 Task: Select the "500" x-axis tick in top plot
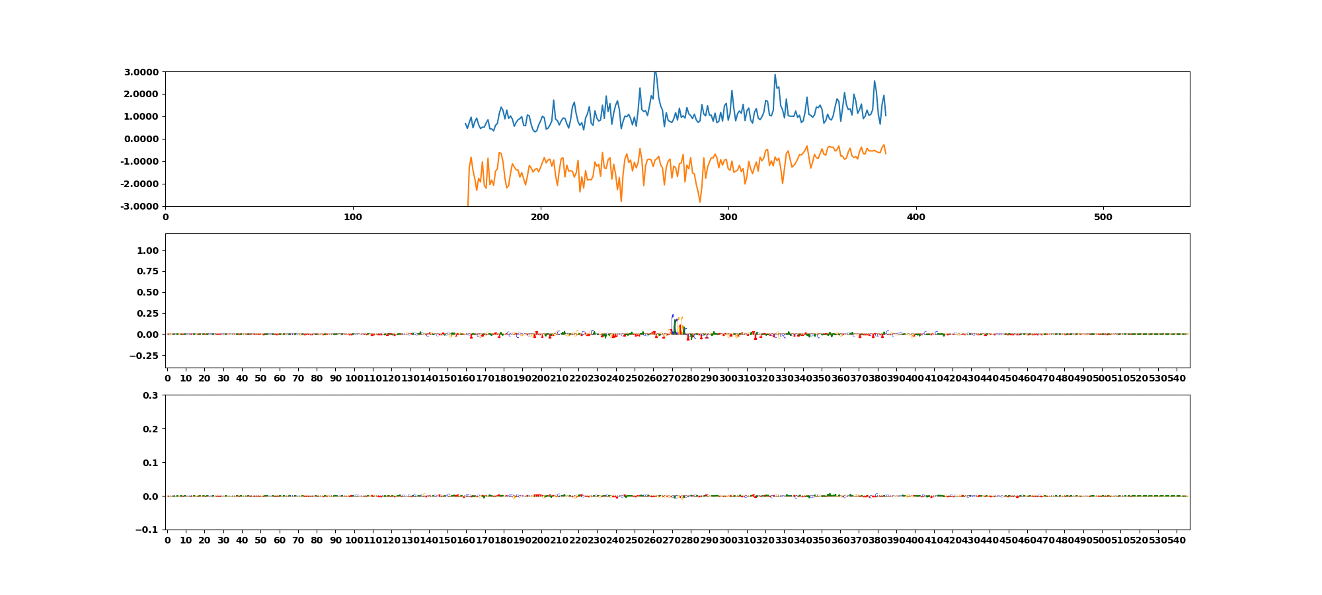(1103, 217)
